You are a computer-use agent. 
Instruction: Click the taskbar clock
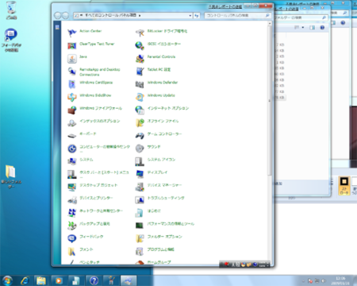coord(340,280)
